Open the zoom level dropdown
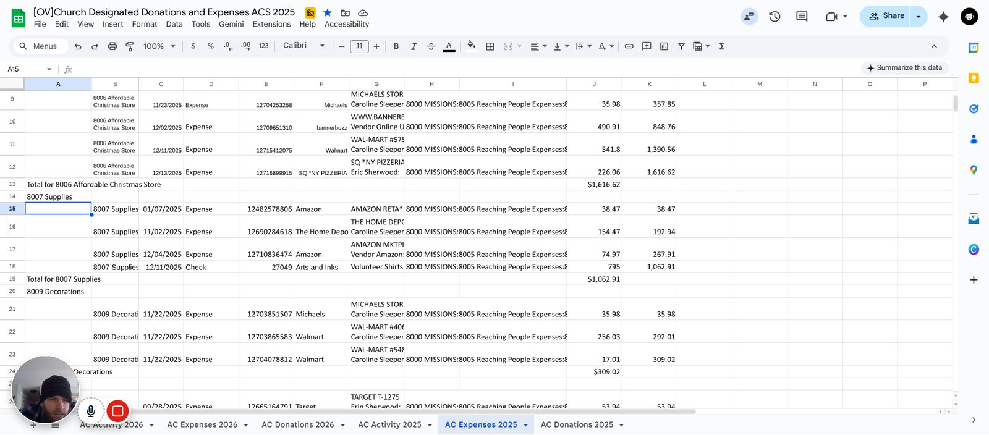989x435 pixels. point(160,46)
